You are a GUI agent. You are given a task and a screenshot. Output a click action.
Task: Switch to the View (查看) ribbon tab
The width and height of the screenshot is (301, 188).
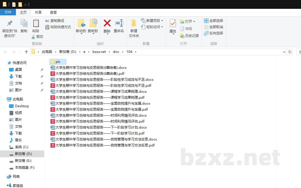[53, 12]
